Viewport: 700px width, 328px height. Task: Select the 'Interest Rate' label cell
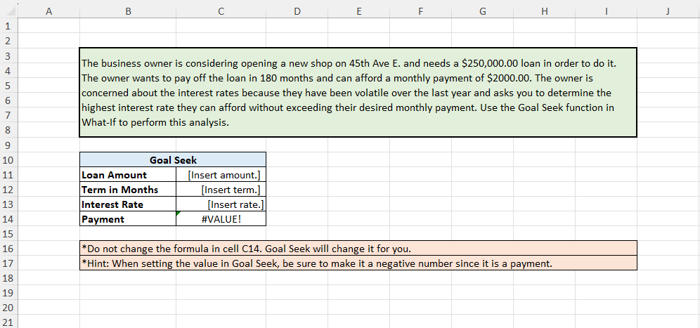[x=128, y=204]
